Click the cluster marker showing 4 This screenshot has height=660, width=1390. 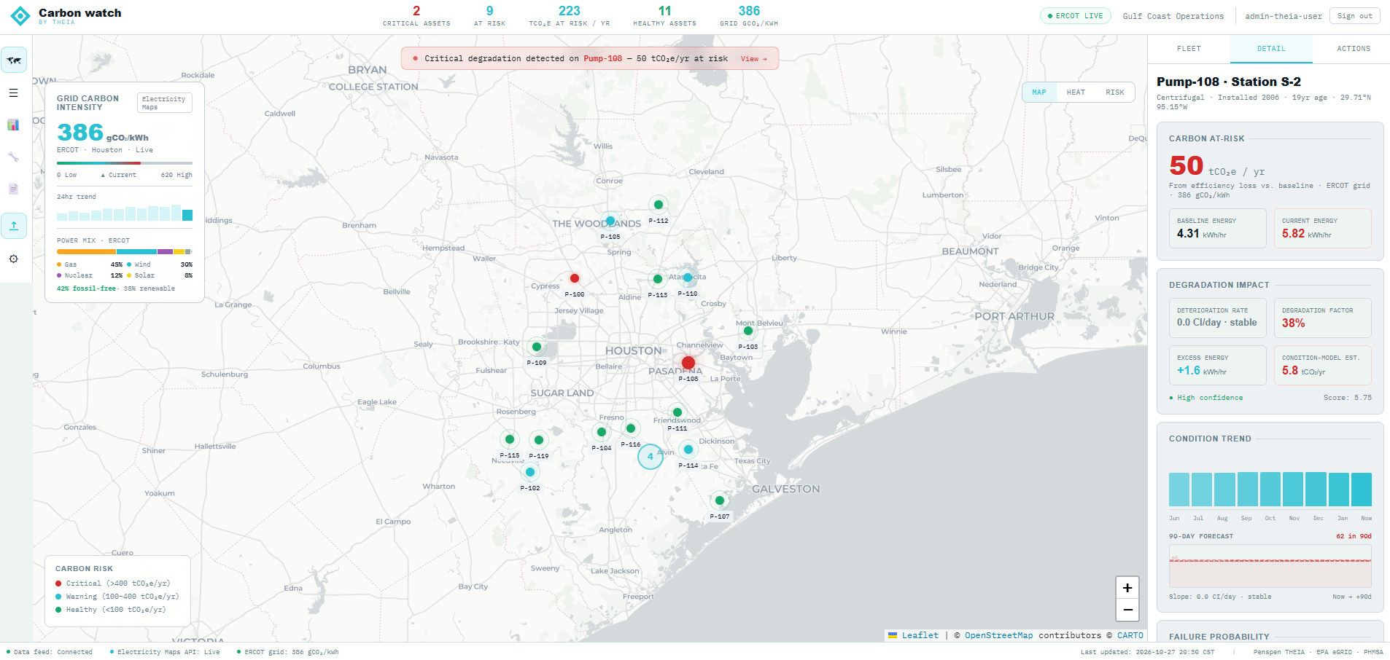click(651, 457)
